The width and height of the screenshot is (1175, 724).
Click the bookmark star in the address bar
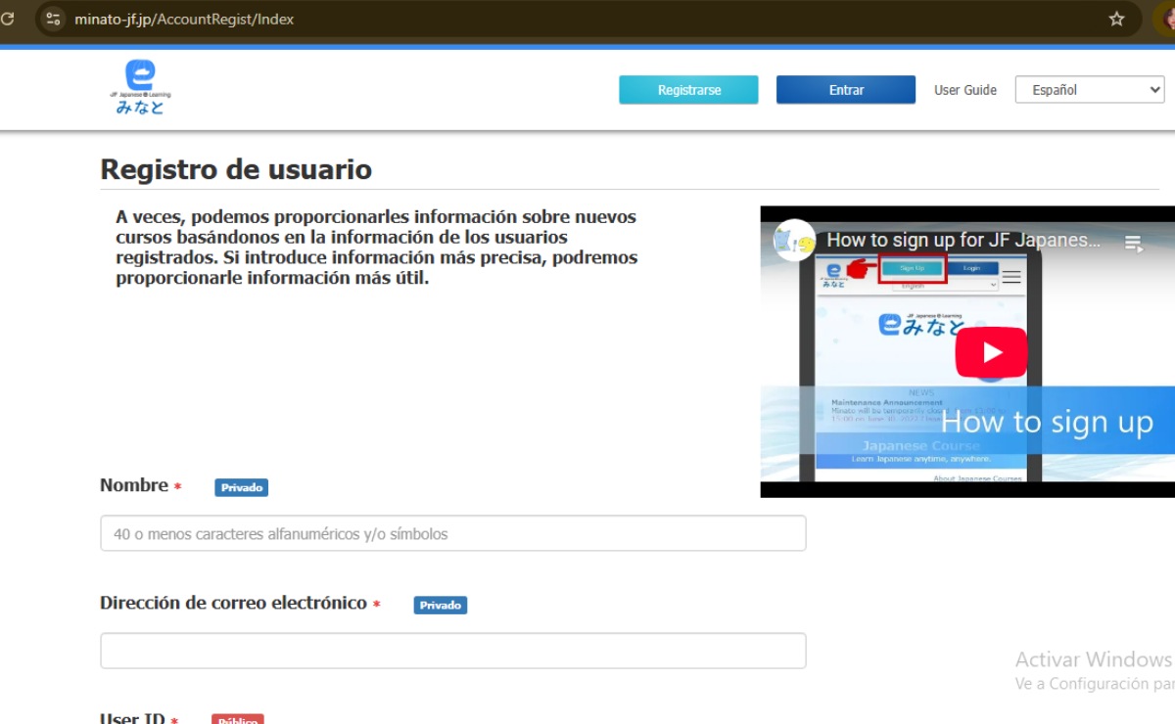(x=1117, y=18)
